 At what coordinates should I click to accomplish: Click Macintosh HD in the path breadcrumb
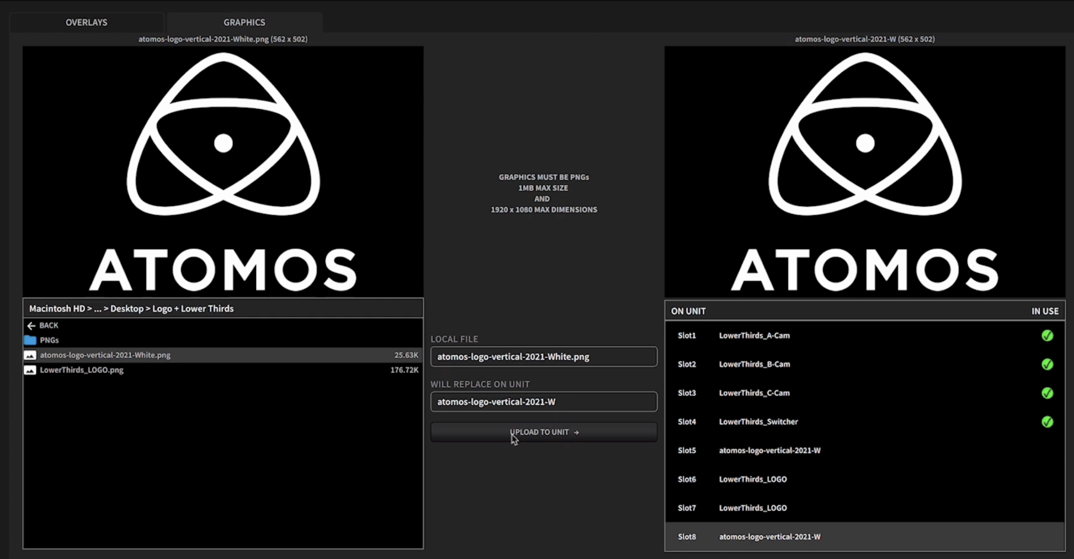[x=57, y=309]
